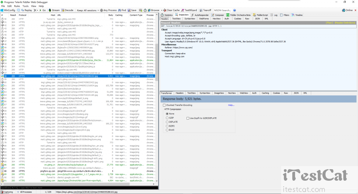Sort sessions by Content-Type column header

(x=136, y=15)
